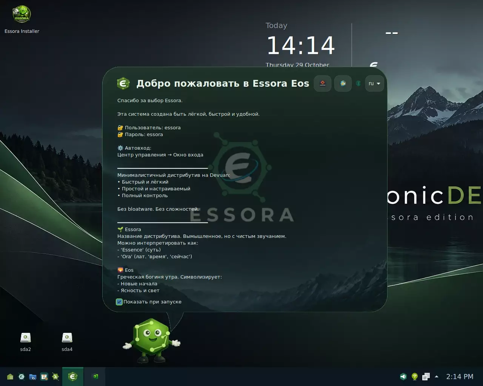The width and height of the screenshot is (483, 386).
Task: Open the sda2 drive icon on the desktop
Action: (x=25, y=342)
